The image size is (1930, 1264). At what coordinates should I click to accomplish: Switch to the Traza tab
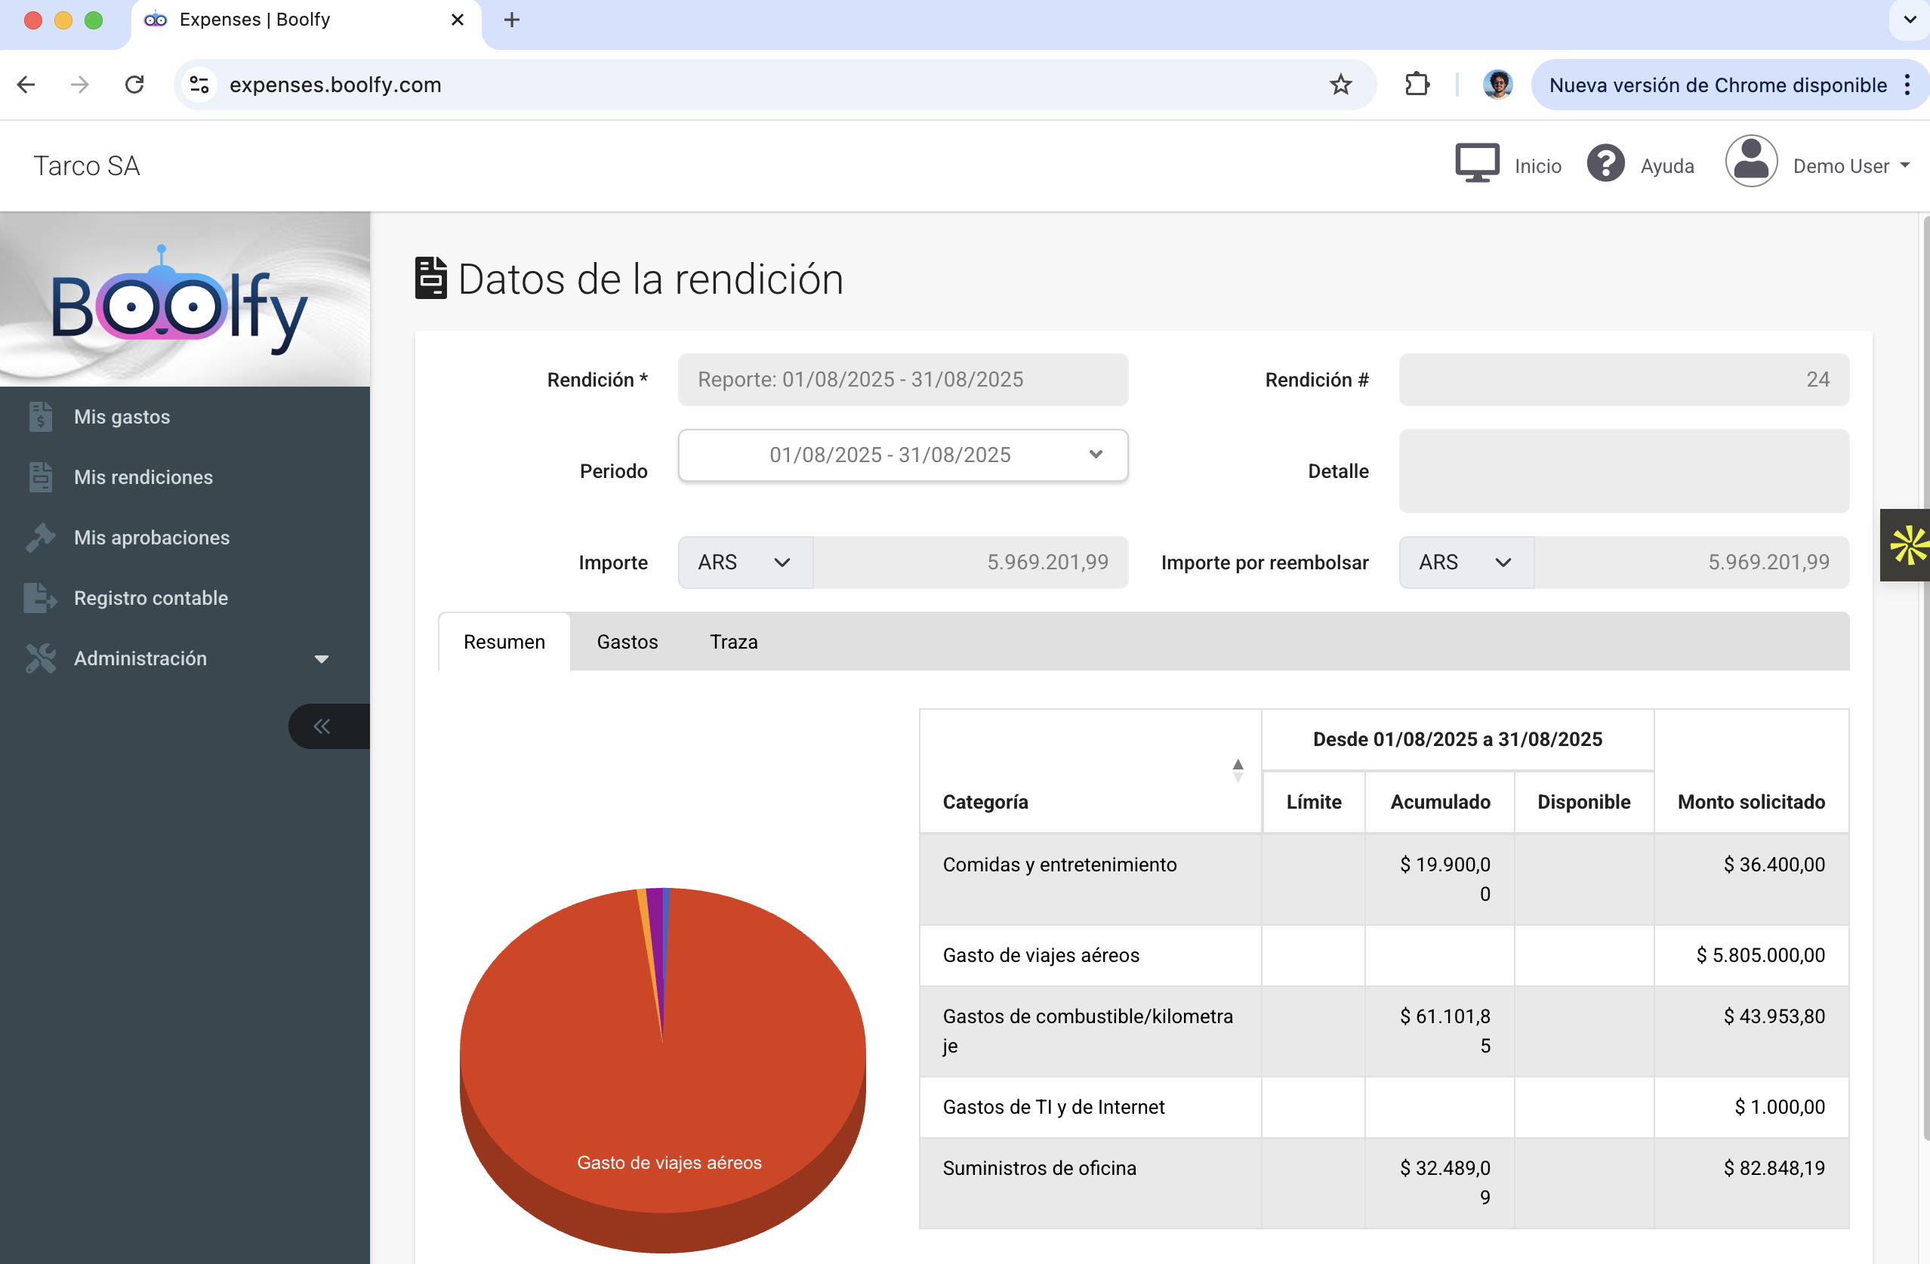[733, 641]
